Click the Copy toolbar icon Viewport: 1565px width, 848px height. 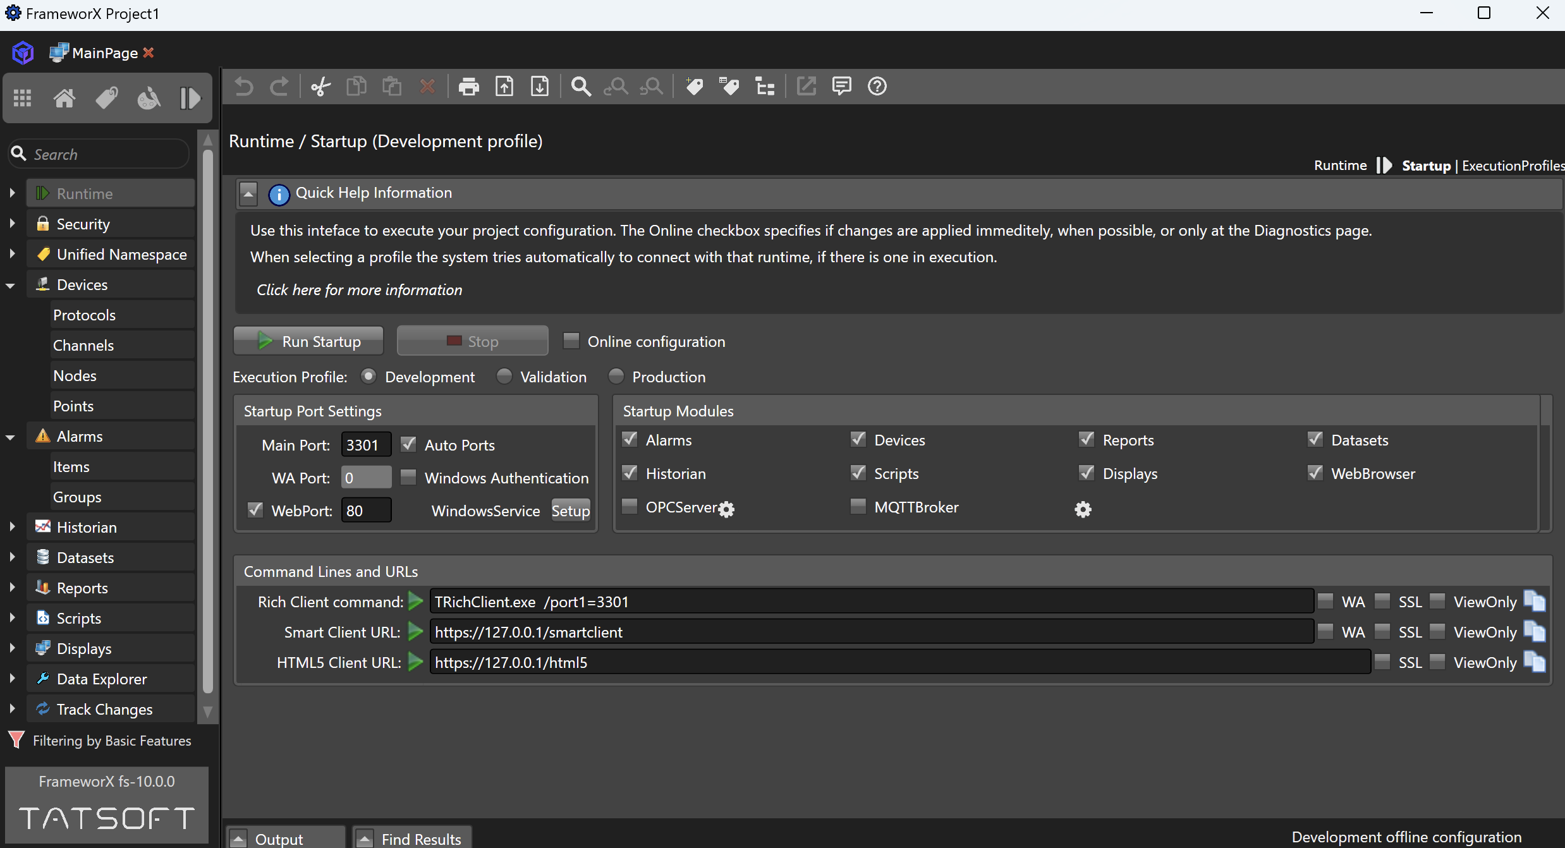pos(356,86)
